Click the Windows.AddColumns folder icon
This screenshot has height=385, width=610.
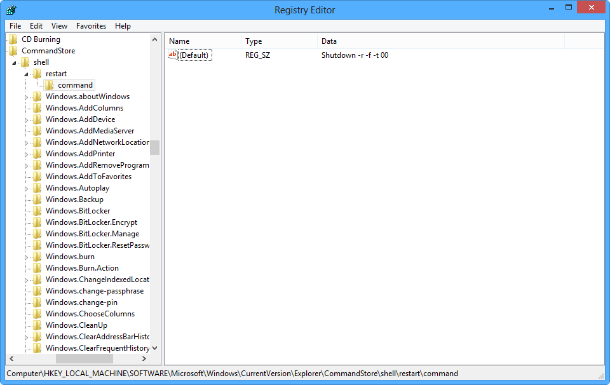(x=37, y=108)
